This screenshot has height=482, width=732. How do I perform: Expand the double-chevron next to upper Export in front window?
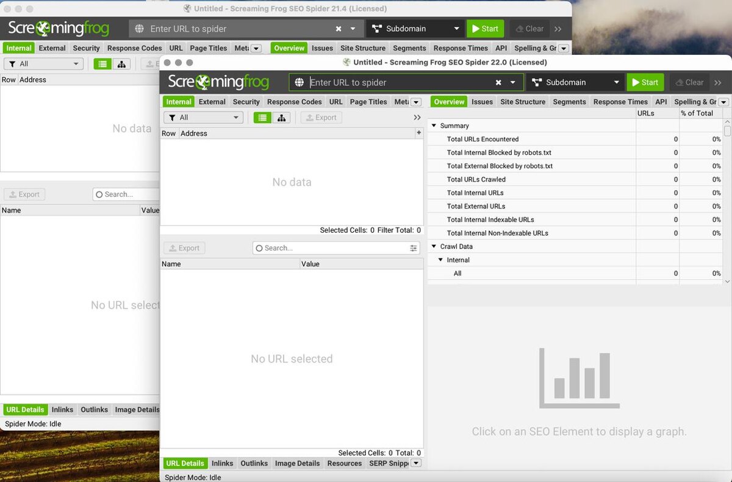point(417,118)
